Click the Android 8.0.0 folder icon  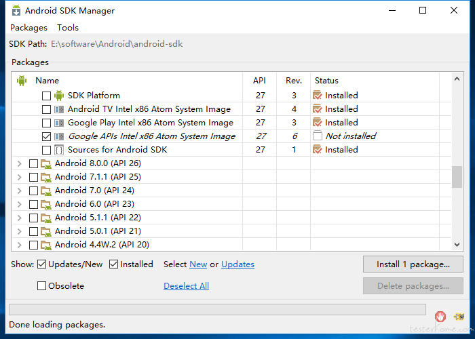click(x=46, y=163)
